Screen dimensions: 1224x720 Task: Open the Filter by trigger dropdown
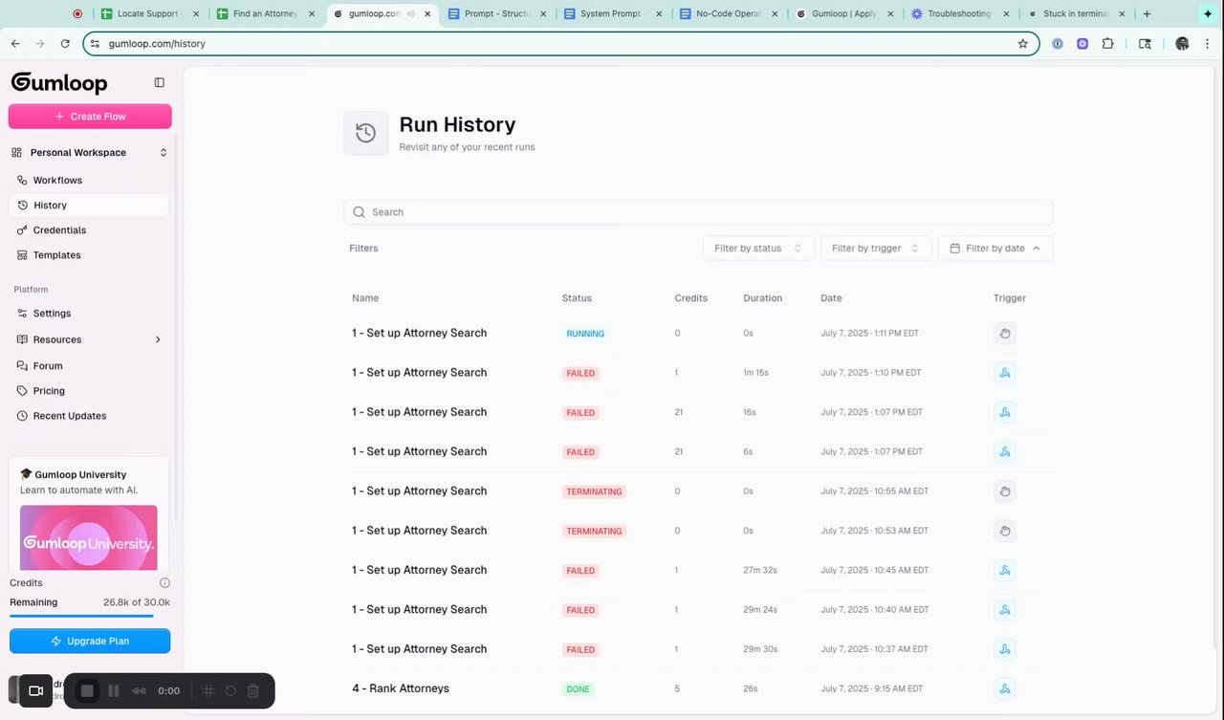pyautogui.click(x=876, y=249)
